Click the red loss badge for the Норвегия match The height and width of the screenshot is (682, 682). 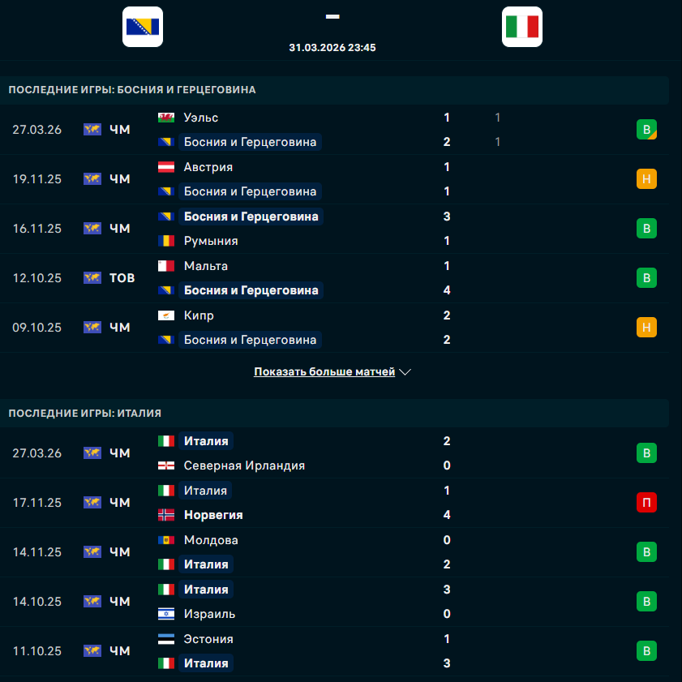click(x=646, y=503)
